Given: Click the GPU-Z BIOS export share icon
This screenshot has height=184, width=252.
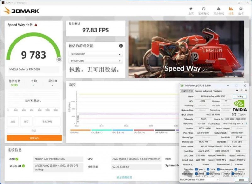Looking at the screenshot, I should [x=234, y=115].
